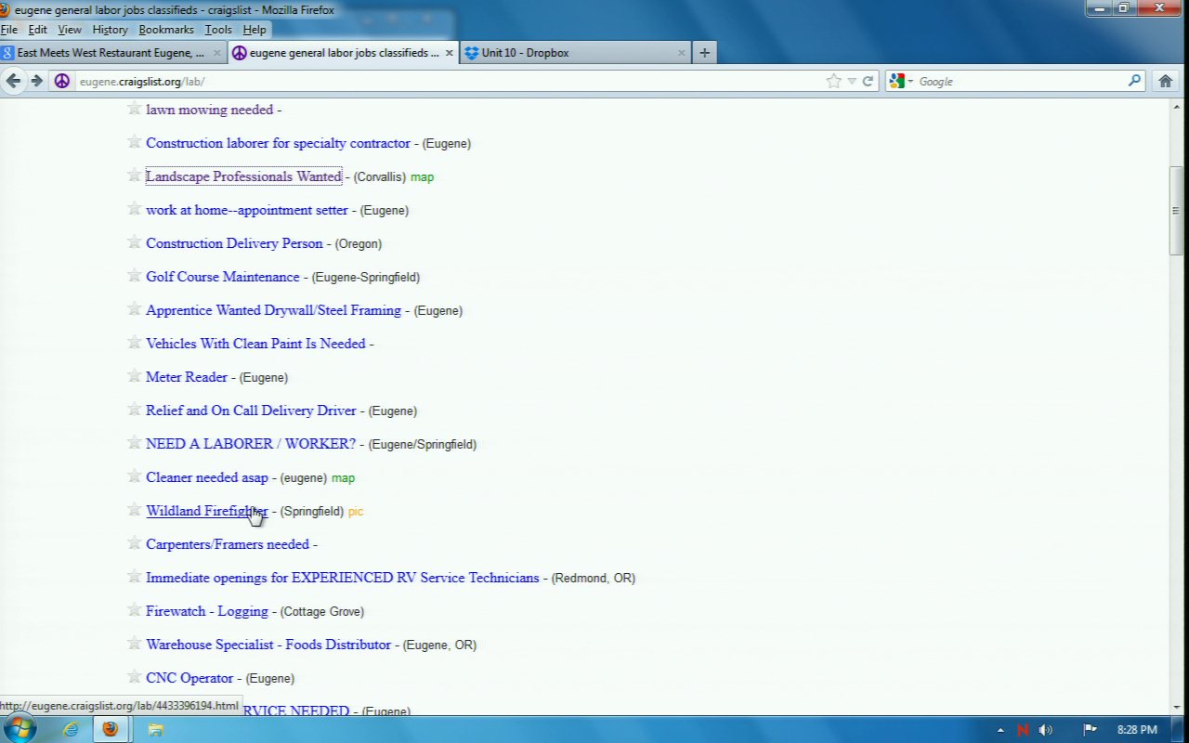Open the search engine selector dropdown

pos(900,81)
